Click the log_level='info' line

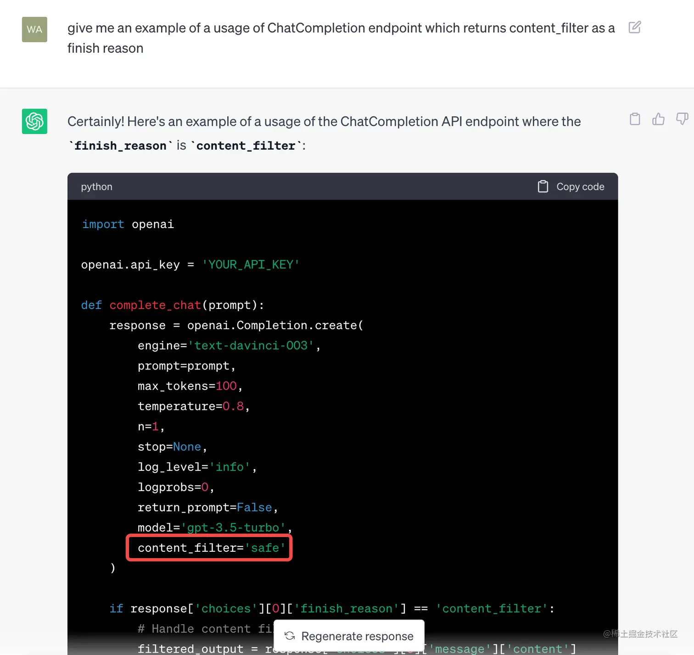coord(197,467)
